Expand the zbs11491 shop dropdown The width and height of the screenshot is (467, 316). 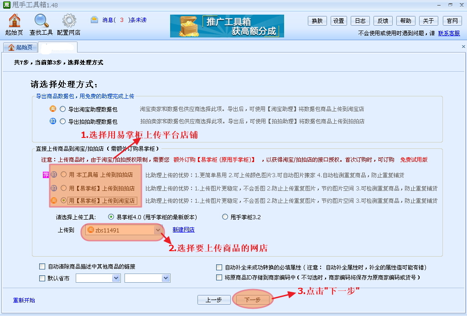(158, 230)
